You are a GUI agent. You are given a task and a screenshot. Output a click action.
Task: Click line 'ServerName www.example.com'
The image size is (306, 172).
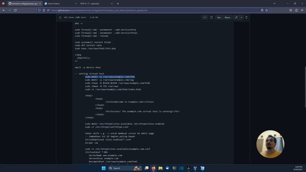(105, 155)
